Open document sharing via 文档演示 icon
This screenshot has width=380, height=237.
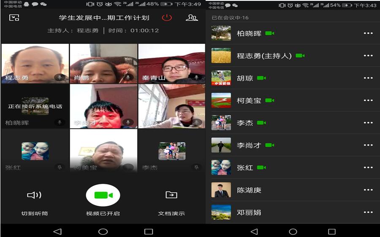[x=171, y=195]
